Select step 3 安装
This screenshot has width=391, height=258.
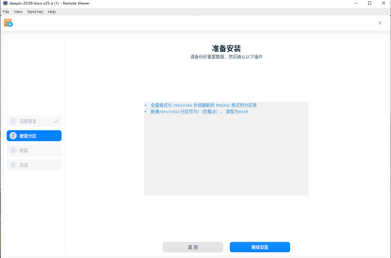(x=34, y=150)
